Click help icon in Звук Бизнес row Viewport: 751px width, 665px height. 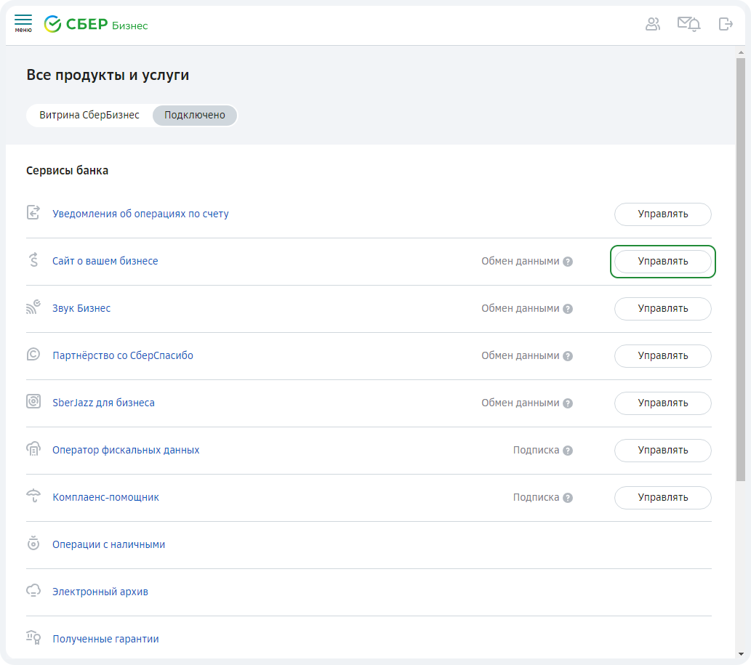pyautogui.click(x=568, y=309)
